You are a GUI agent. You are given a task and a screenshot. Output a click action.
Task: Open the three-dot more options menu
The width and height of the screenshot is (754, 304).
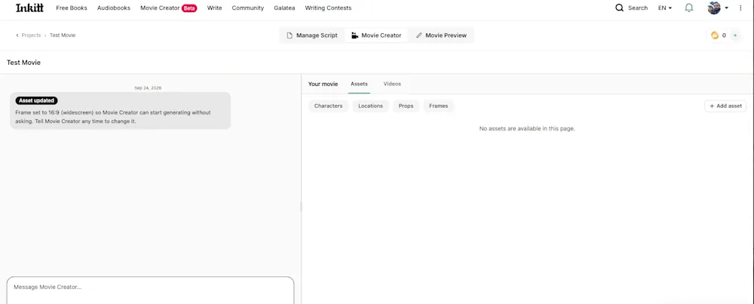pyautogui.click(x=740, y=8)
